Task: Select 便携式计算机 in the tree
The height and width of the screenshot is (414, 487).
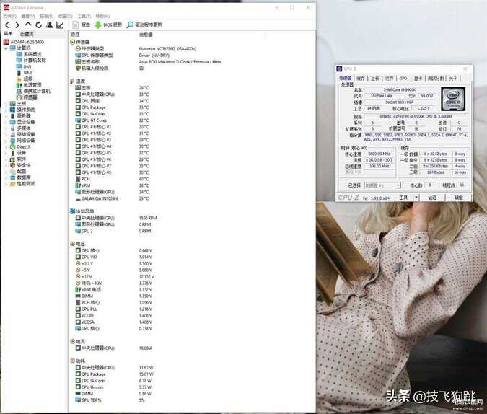Action: coord(37,91)
